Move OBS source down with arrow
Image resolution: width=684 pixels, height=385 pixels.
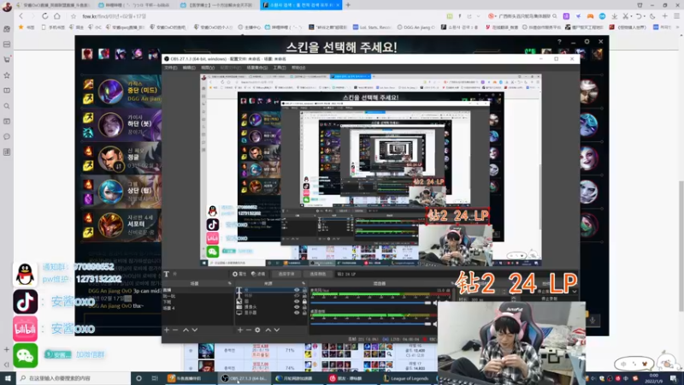(277, 330)
